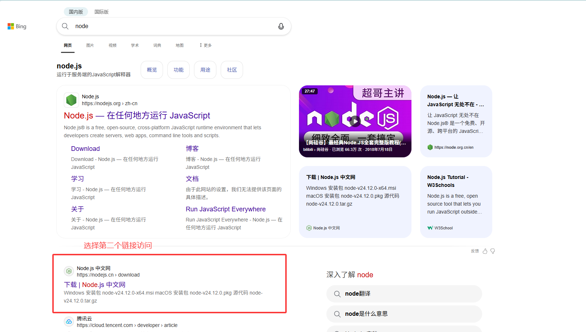Viewport: 586px width, 332px height.
Task: Click the 腾讯云 cloud favicon
Action: (x=69, y=322)
